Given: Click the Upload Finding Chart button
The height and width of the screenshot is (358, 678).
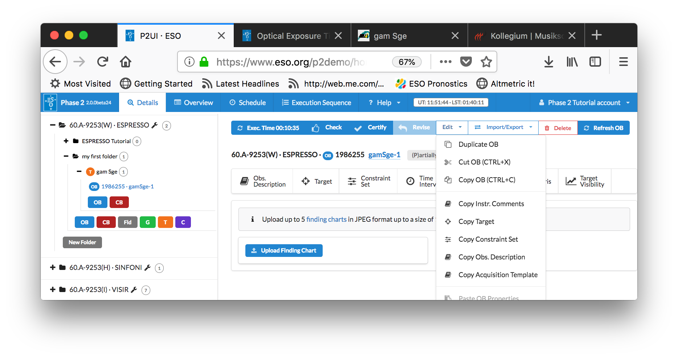Looking at the screenshot, I should [x=284, y=250].
